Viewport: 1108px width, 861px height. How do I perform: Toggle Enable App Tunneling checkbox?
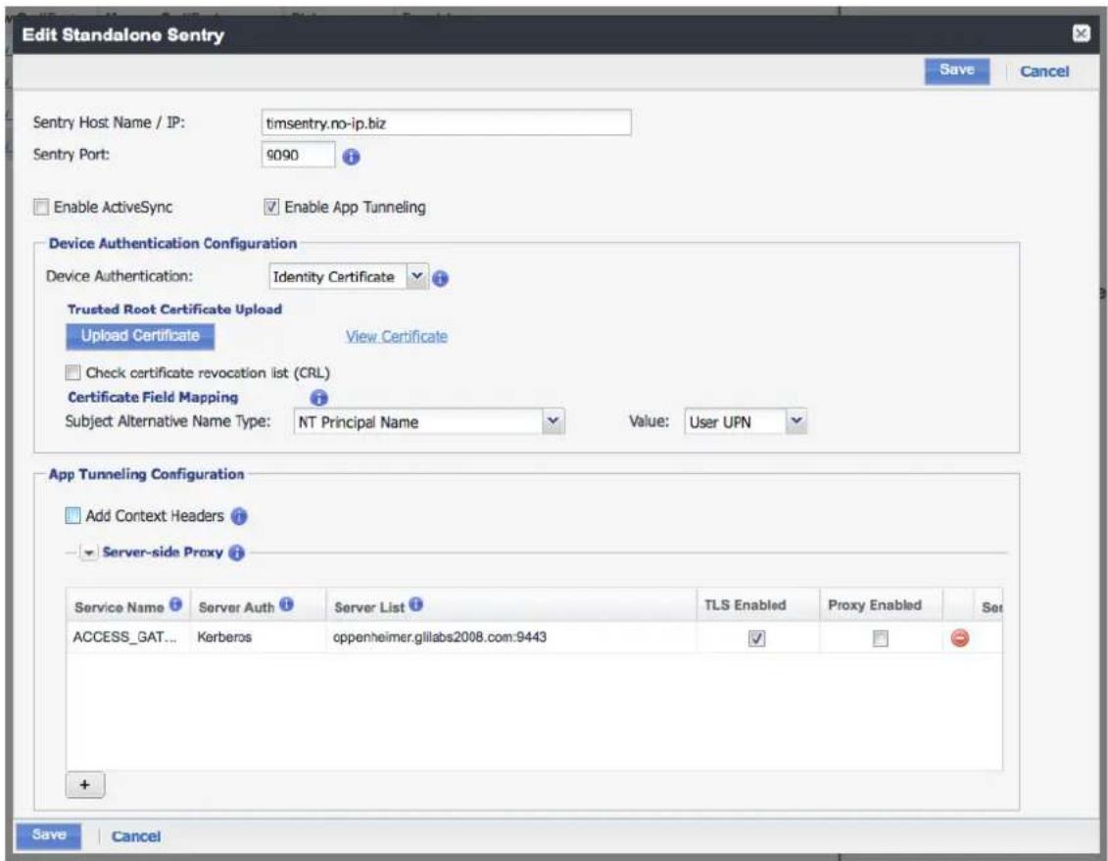[271, 207]
